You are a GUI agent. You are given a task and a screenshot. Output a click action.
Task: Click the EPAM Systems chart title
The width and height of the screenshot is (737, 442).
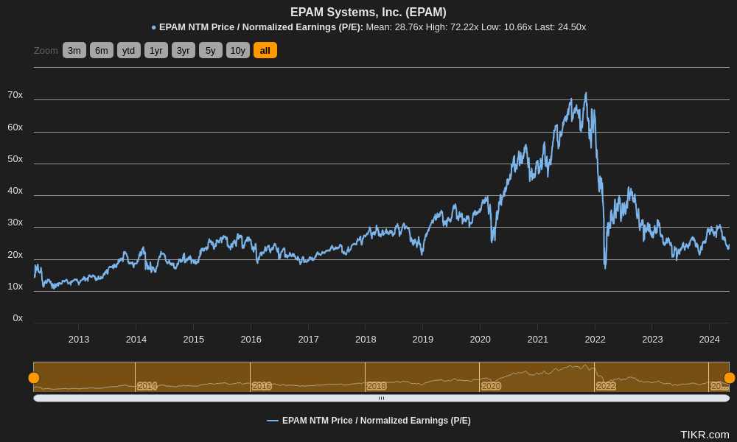pos(368,12)
